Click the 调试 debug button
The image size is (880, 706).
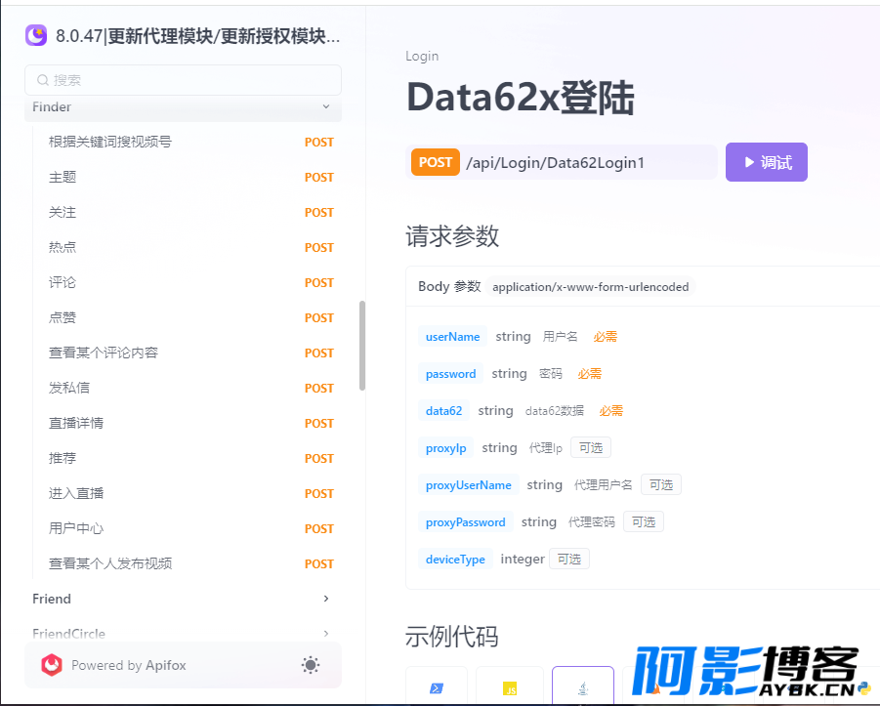(x=767, y=162)
